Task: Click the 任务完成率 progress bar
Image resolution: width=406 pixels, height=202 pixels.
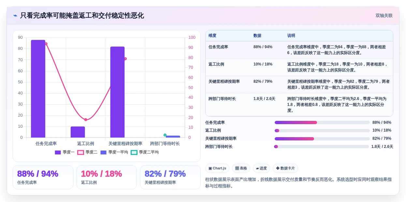Action: pyautogui.click(x=322, y=123)
